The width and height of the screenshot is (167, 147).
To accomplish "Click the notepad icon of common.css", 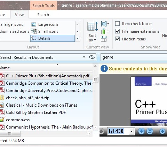I will (x=2, y=120).
